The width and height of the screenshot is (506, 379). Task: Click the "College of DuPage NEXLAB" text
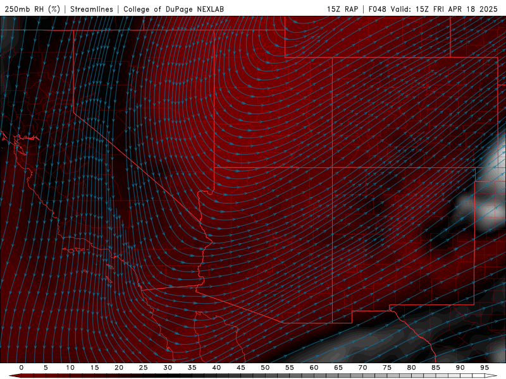coord(173,9)
